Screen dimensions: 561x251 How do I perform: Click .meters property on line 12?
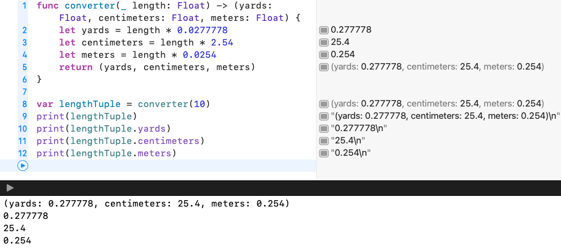pos(154,154)
